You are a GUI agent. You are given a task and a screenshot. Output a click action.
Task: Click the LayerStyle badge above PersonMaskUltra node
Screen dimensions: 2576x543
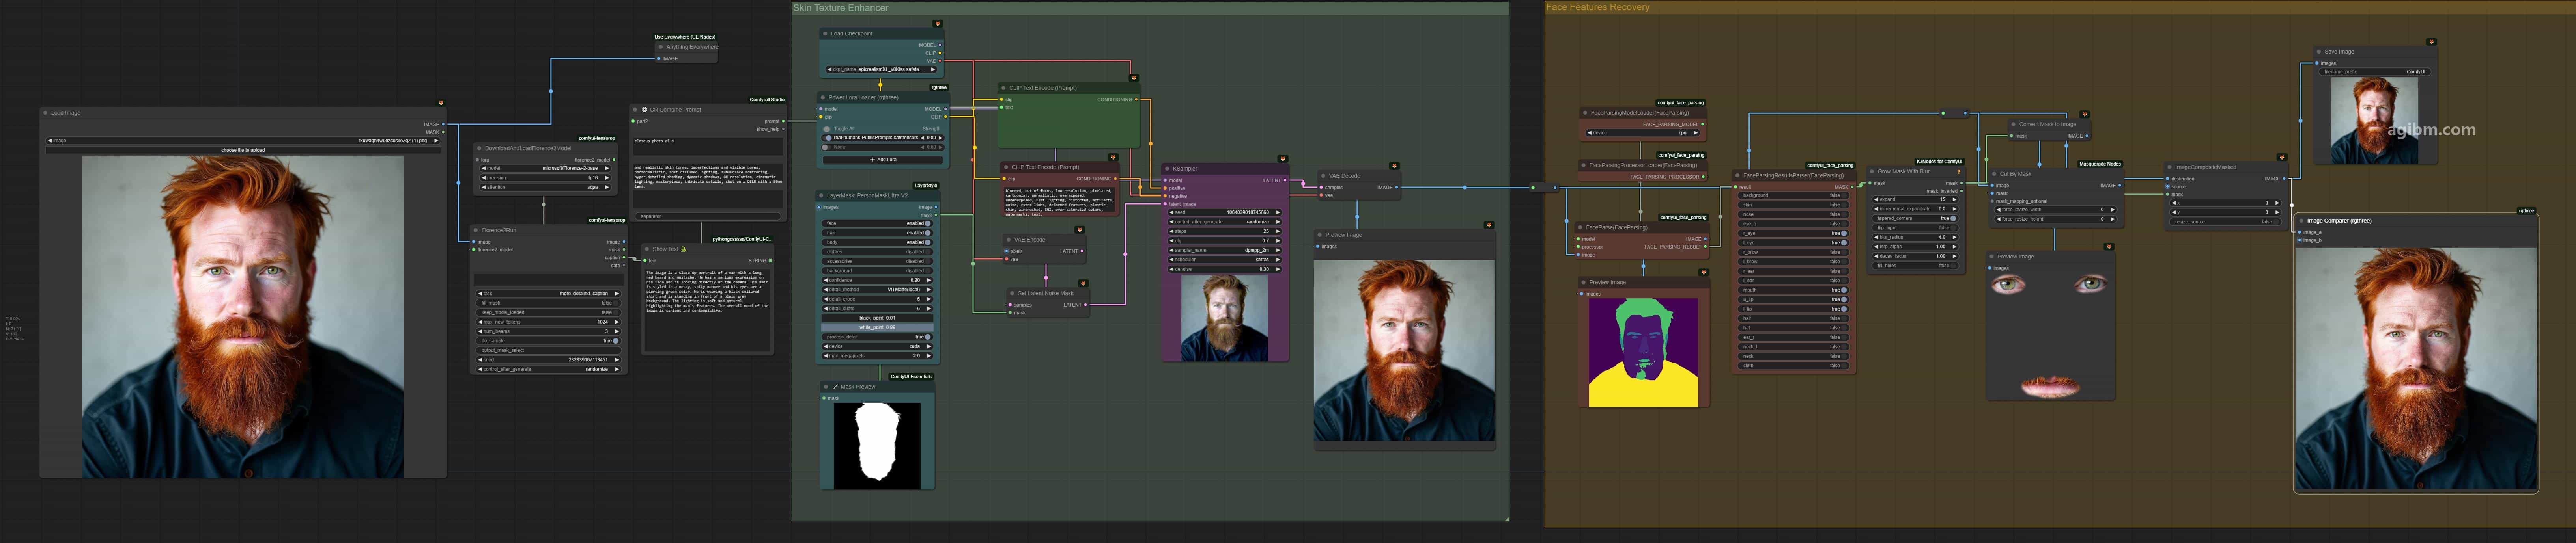pyautogui.click(x=926, y=186)
